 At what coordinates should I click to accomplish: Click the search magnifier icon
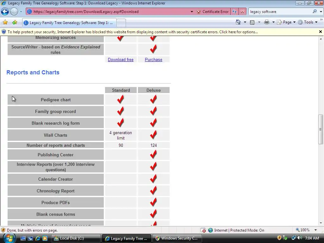(x=315, y=11)
